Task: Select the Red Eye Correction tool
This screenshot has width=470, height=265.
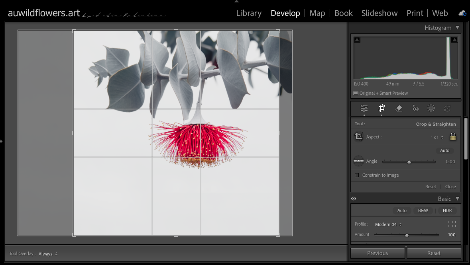Action: 415,108
